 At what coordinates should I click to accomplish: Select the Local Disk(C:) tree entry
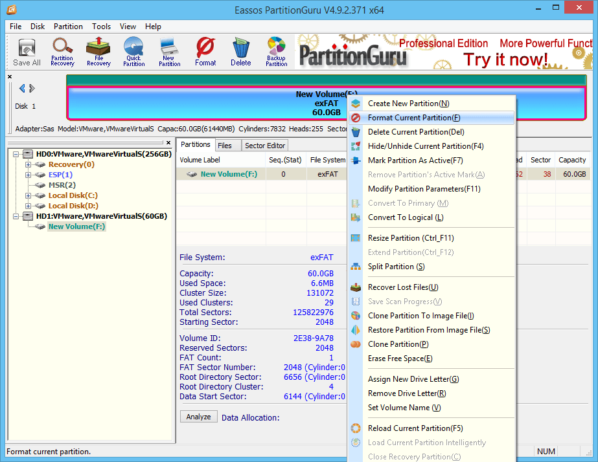coord(73,195)
